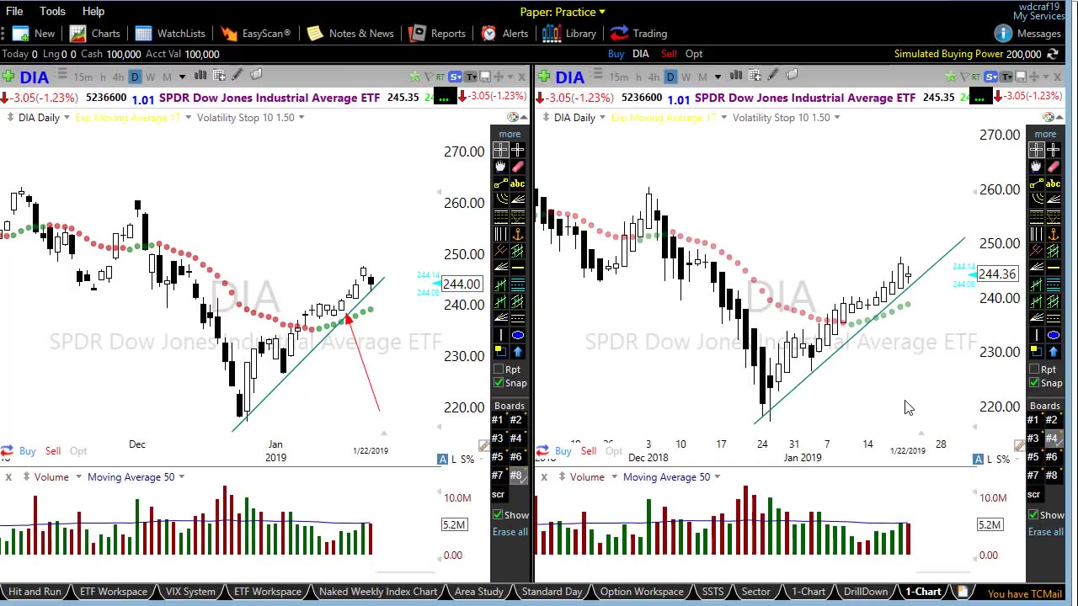Open the Trading tool
1078x606 pixels.
coord(638,34)
